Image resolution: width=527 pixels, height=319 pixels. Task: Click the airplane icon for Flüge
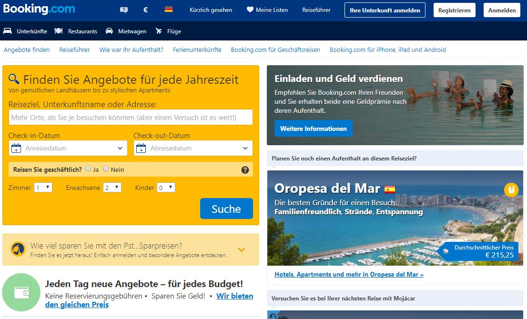[x=159, y=31]
